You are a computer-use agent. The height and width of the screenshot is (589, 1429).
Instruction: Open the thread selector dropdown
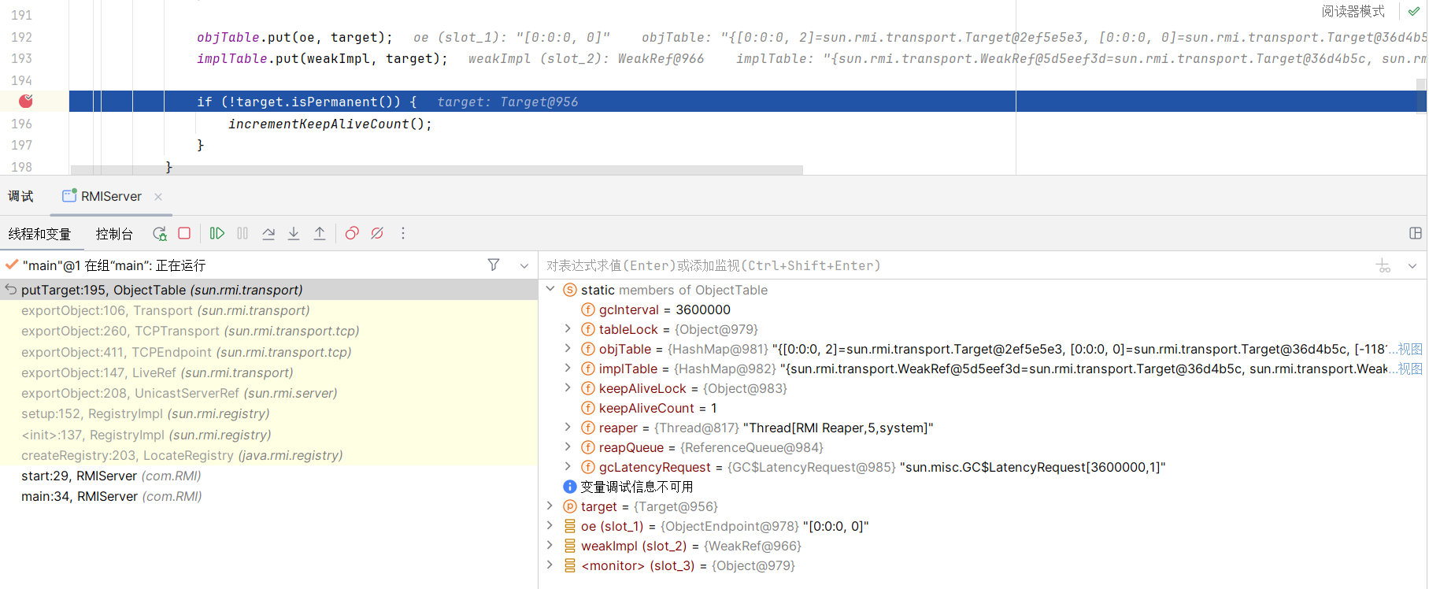pyautogui.click(x=524, y=265)
